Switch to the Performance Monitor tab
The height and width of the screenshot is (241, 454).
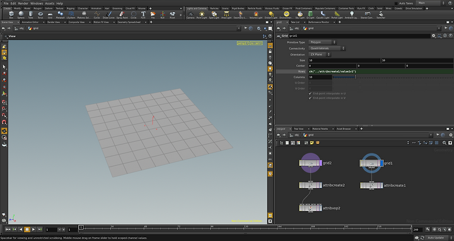pyautogui.click(x=318, y=22)
